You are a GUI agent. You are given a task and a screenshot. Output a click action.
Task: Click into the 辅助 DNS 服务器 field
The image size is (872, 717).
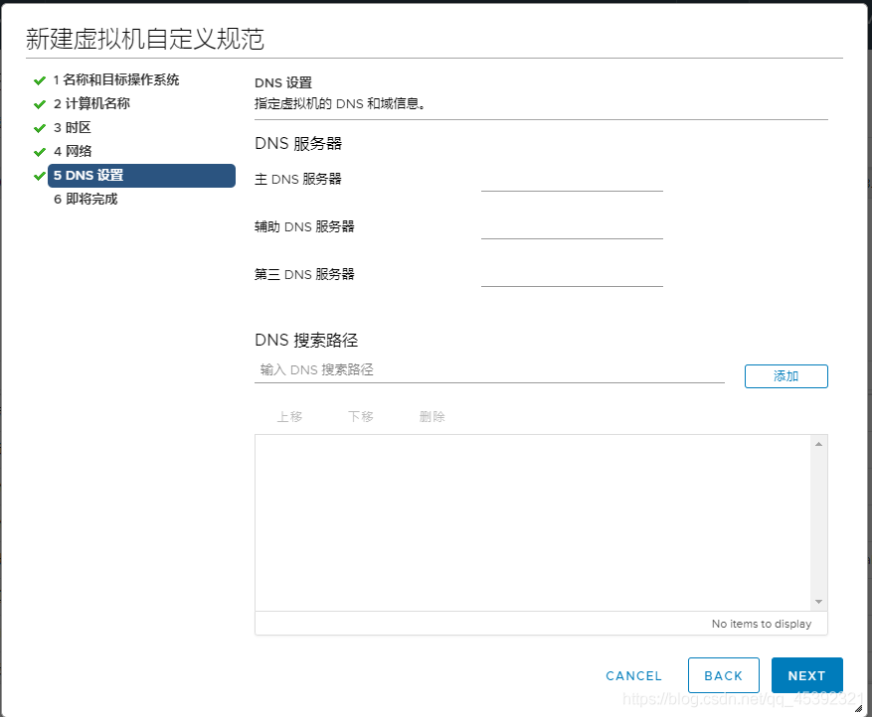point(572,227)
